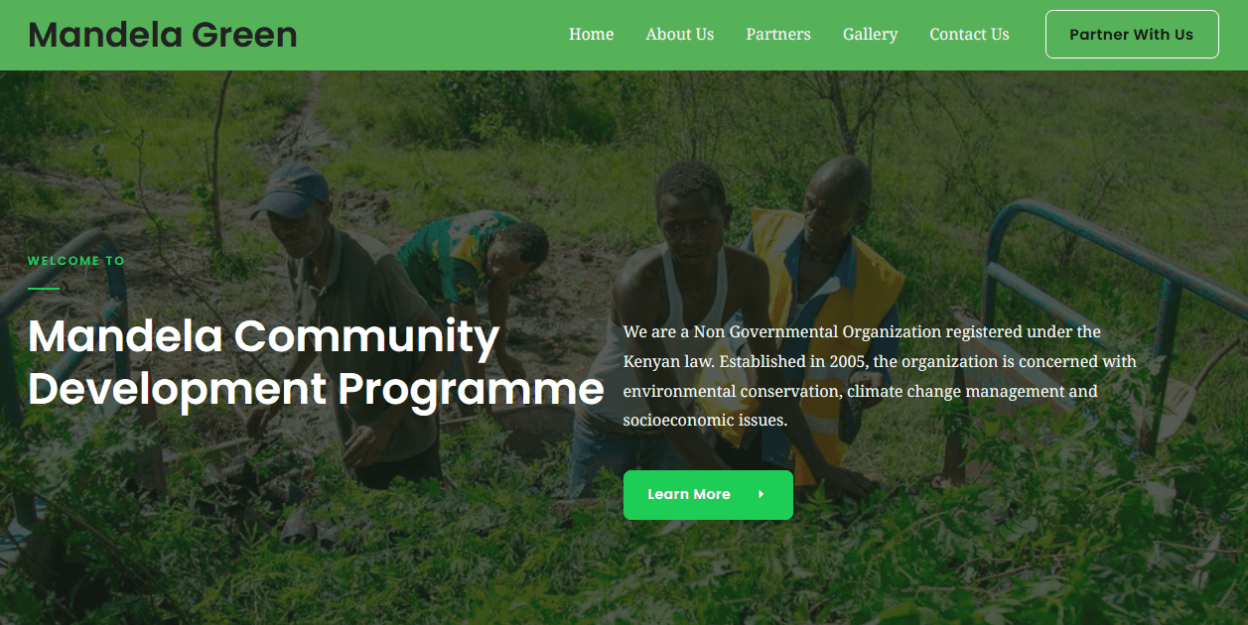Go to the About Us page
This screenshot has height=625, width=1248.
(x=680, y=34)
